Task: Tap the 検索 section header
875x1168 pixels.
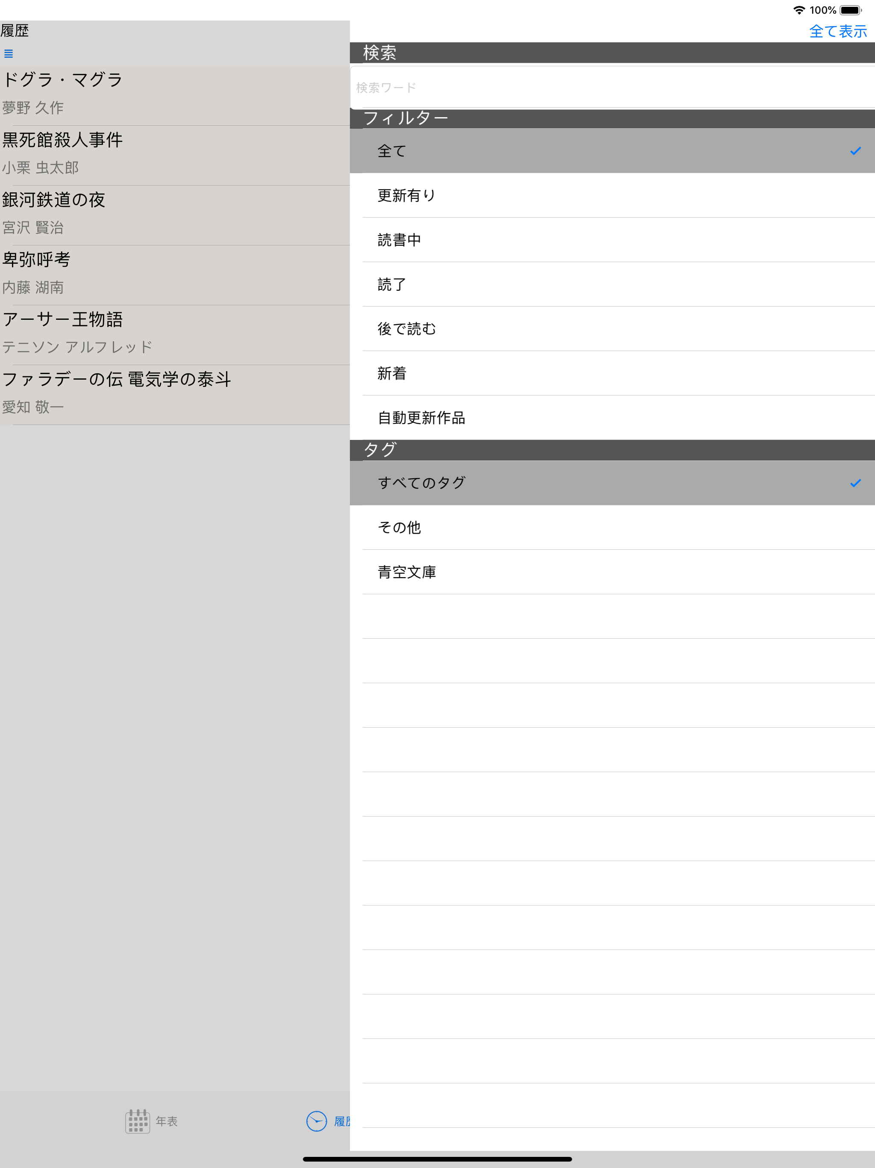Action: 612,53
